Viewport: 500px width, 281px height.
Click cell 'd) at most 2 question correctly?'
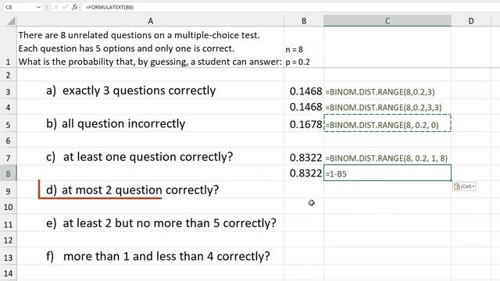(x=151, y=190)
